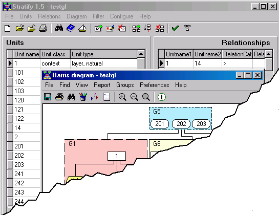Image resolution: width=279 pixels, height=215 pixels.
Task: Click the zoom in magnifier icon
Action: pos(122,97)
